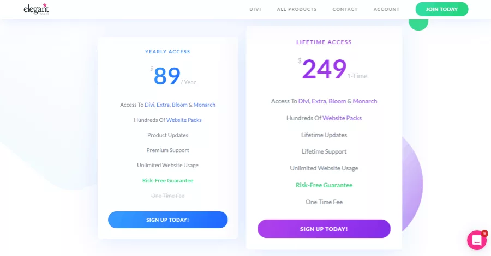Click Unlimited Website Usage in Lifetime card
The width and height of the screenshot is (491, 256).
324,168
